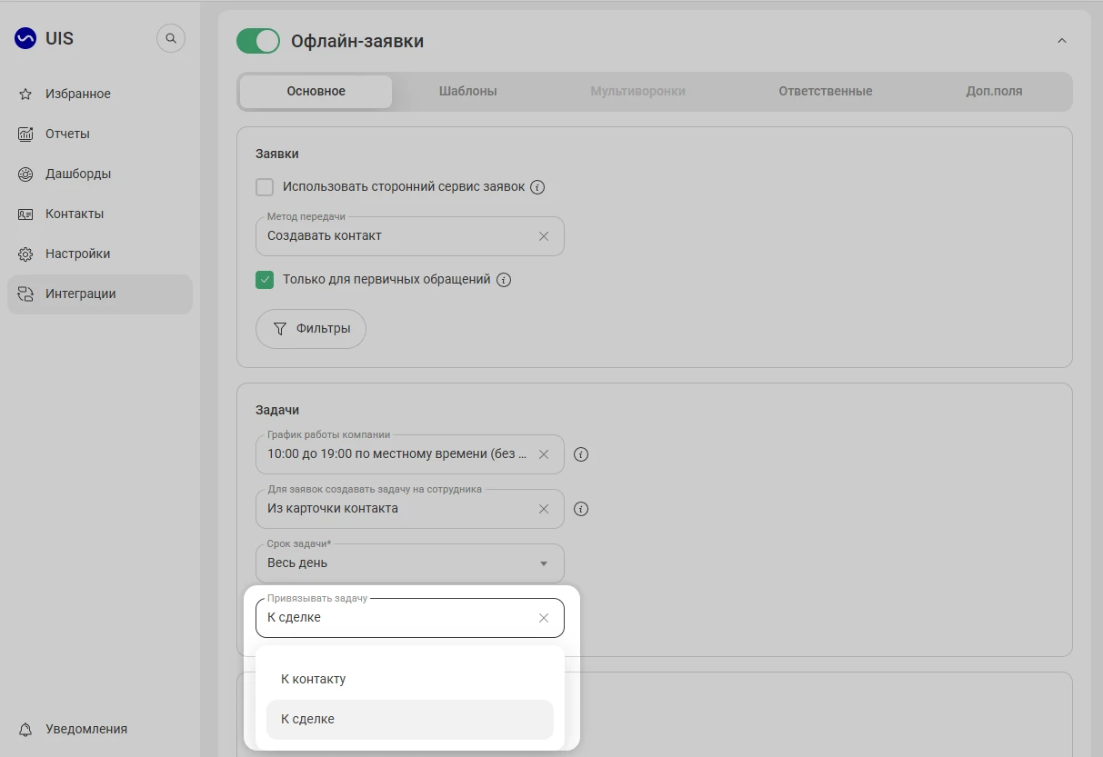Collapse the Офлайн-заявки section chevron

pyautogui.click(x=1061, y=41)
